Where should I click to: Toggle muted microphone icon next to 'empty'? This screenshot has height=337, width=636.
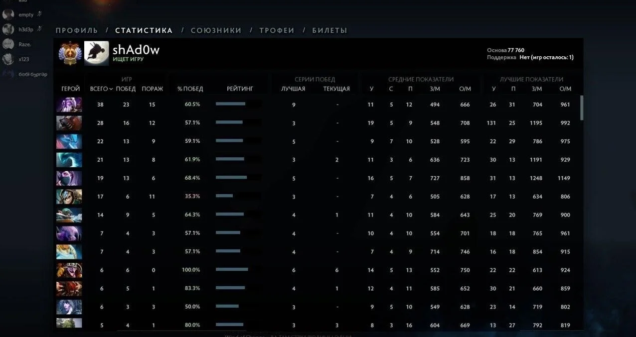coord(39,14)
